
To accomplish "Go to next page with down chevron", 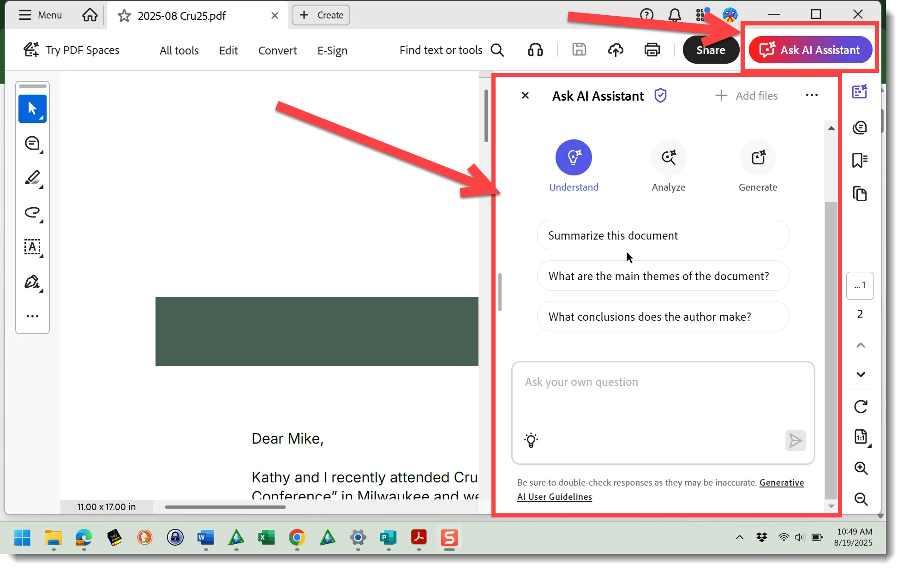I will click(x=861, y=374).
